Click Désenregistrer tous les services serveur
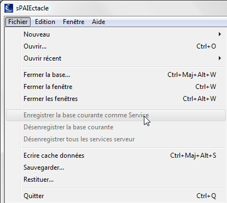227x203 pixels. coord(116,139)
